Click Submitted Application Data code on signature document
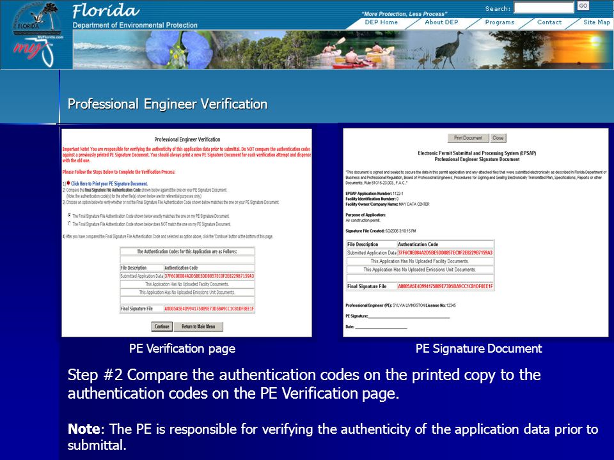This screenshot has height=460, width=614. (x=445, y=253)
